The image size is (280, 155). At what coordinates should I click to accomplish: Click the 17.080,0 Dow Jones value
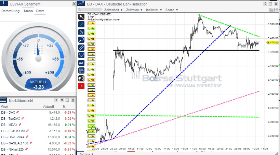click(54, 137)
